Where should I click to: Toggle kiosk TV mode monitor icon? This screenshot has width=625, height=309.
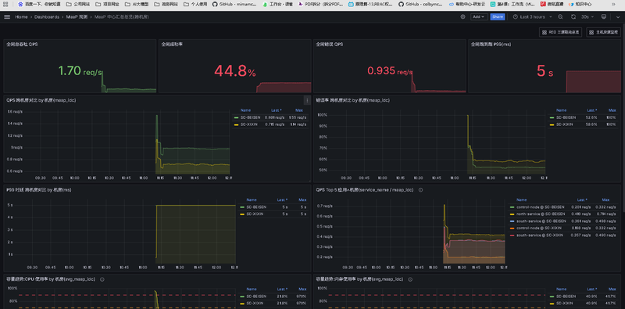(603, 16)
